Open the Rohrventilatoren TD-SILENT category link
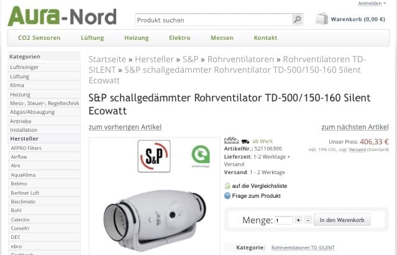Image resolution: width=397 pixels, height=255 pixels. point(303,248)
